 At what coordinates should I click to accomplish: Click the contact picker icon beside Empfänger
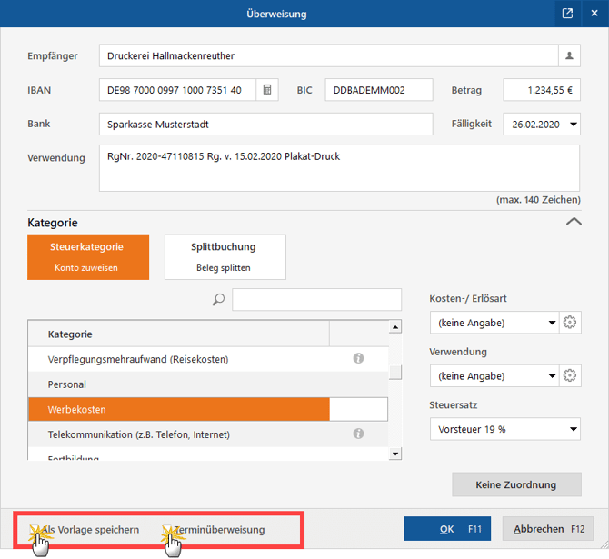569,56
